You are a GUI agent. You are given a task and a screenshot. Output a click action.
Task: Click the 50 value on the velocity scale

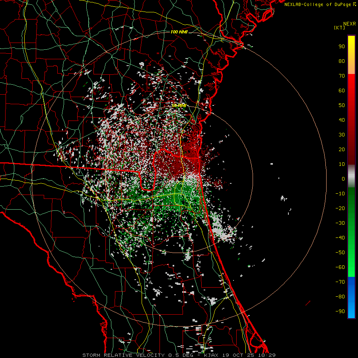(342, 105)
